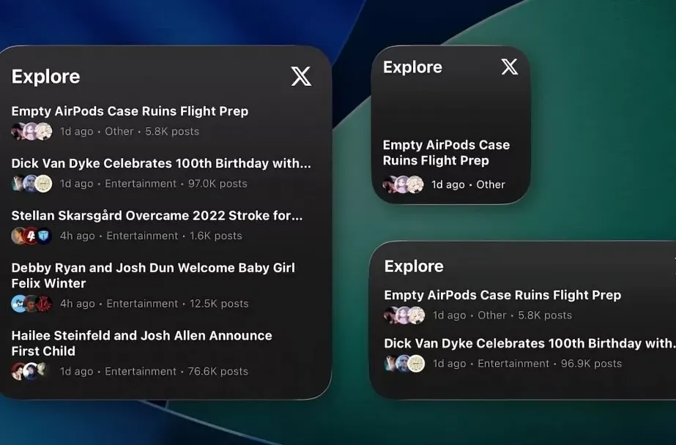Click avatars under AirPods headline in small widget
The image size is (676, 445).
pos(404,184)
